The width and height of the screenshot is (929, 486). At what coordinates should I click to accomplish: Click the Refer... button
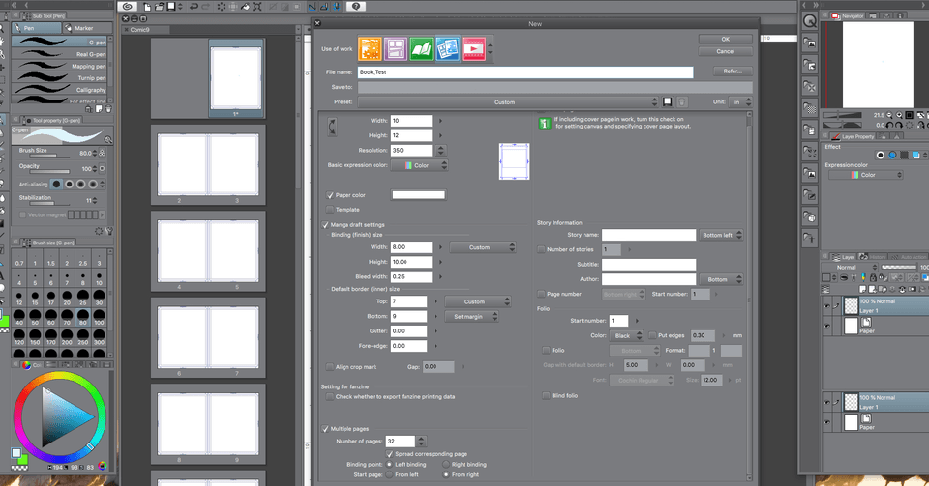tap(732, 71)
